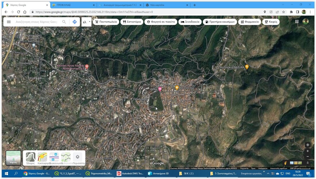Zoom in with the plus button
The width and height of the screenshot is (316, 179).
[308, 151]
